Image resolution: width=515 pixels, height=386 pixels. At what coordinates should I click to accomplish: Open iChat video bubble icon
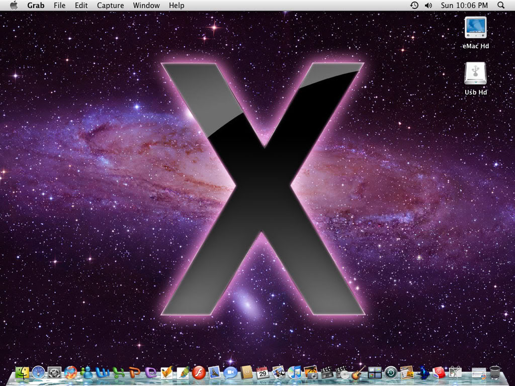(230, 373)
